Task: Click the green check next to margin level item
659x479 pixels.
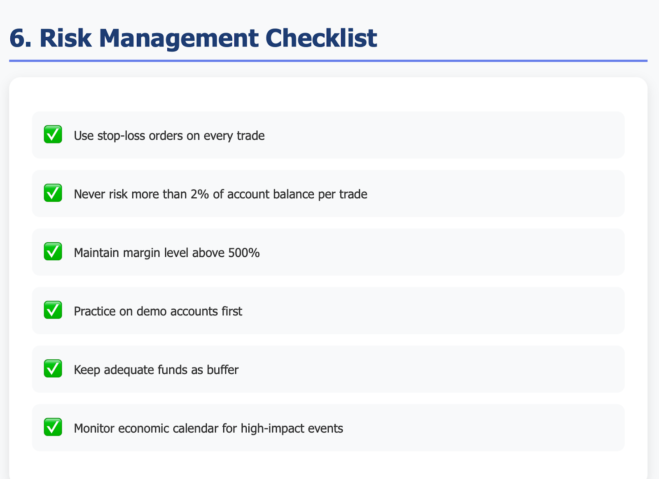Action: 53,252
